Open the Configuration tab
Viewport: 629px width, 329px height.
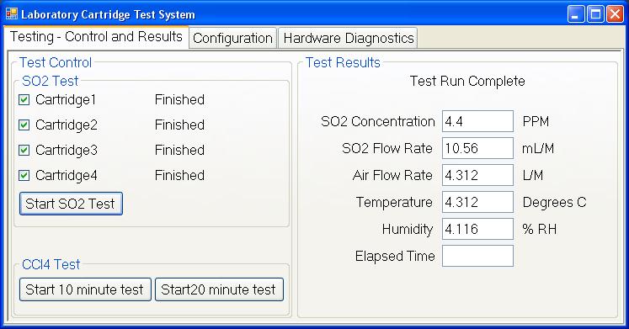(x=232, y=38)
